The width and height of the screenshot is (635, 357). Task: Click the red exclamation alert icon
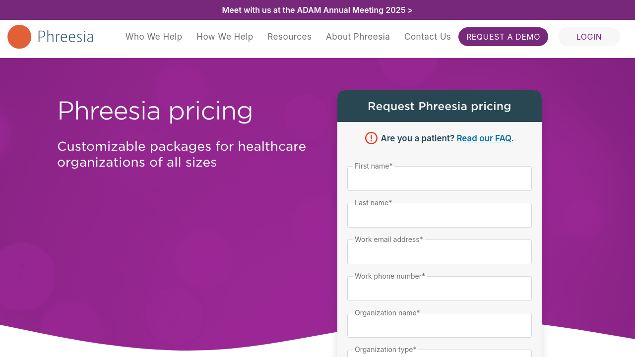coord(371,138)
